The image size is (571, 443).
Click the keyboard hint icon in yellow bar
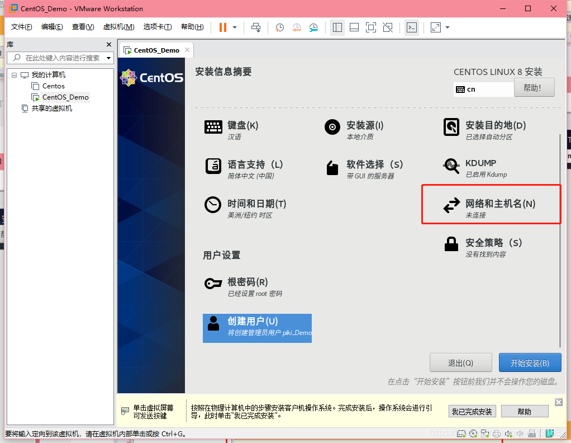click(125, 411)
